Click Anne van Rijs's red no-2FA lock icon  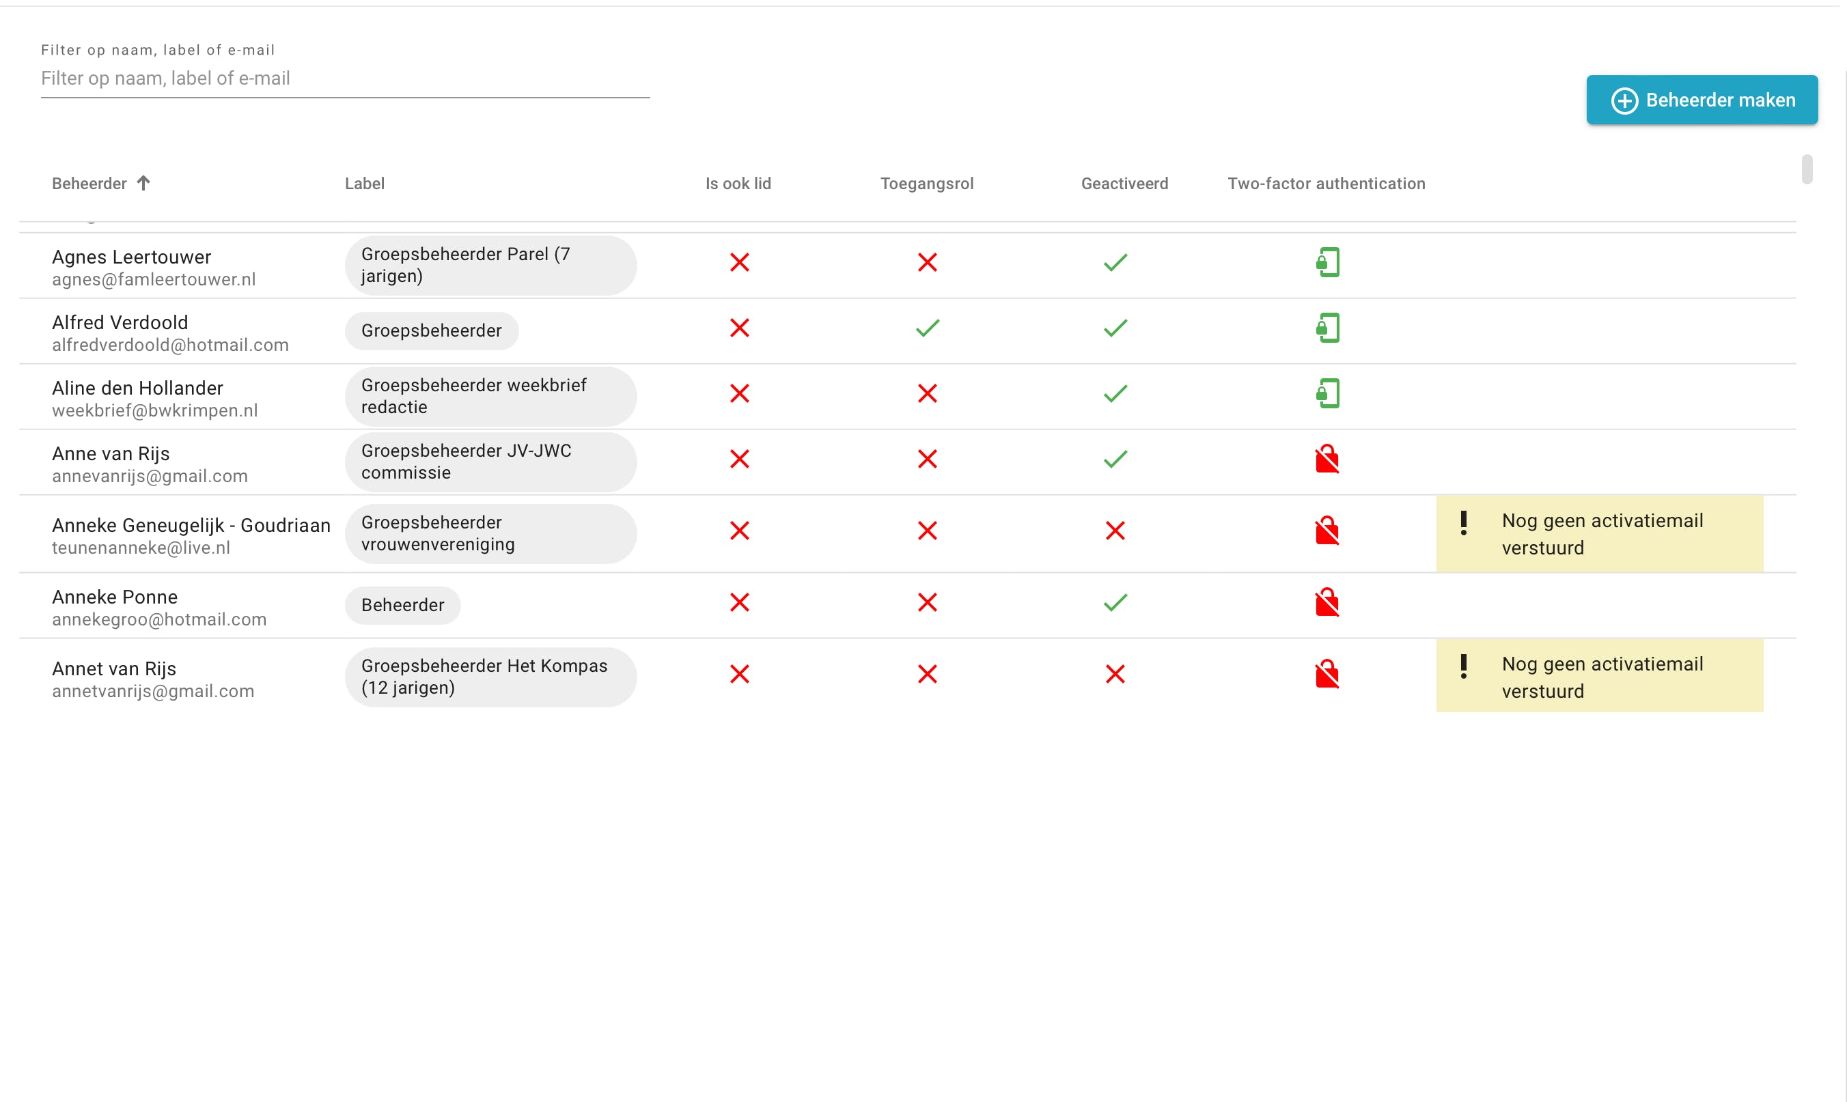1327,459
